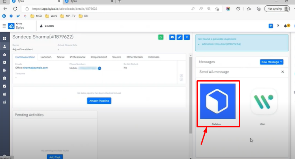Open the hamburger menu in Kylas
Image resolution: width=295 pixels, height=159 pixels.
point(4,26)
